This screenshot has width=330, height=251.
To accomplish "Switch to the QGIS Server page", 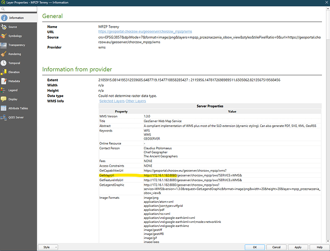I will tap(16, 117).
